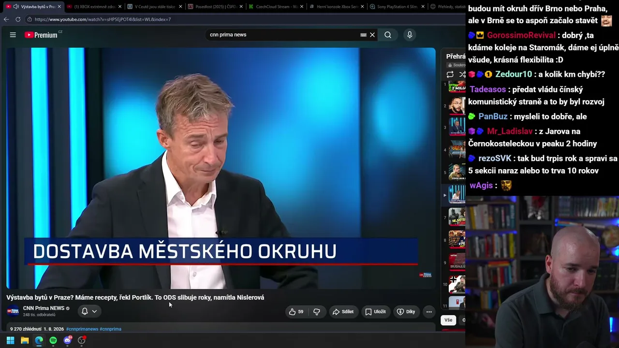The image size is (619, 348).
Task: Switch to the 'V Ceuté jsou stále tisíce' tab
Action: (155, 7)
